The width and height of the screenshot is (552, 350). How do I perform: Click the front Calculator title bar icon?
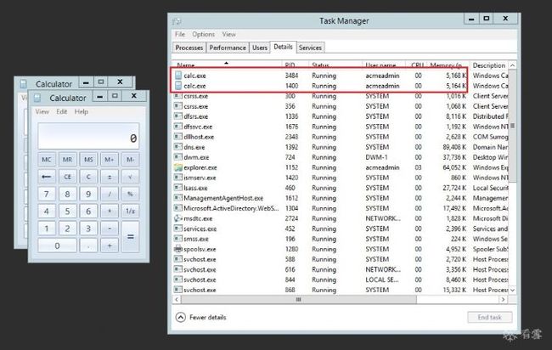click(37, 98)
